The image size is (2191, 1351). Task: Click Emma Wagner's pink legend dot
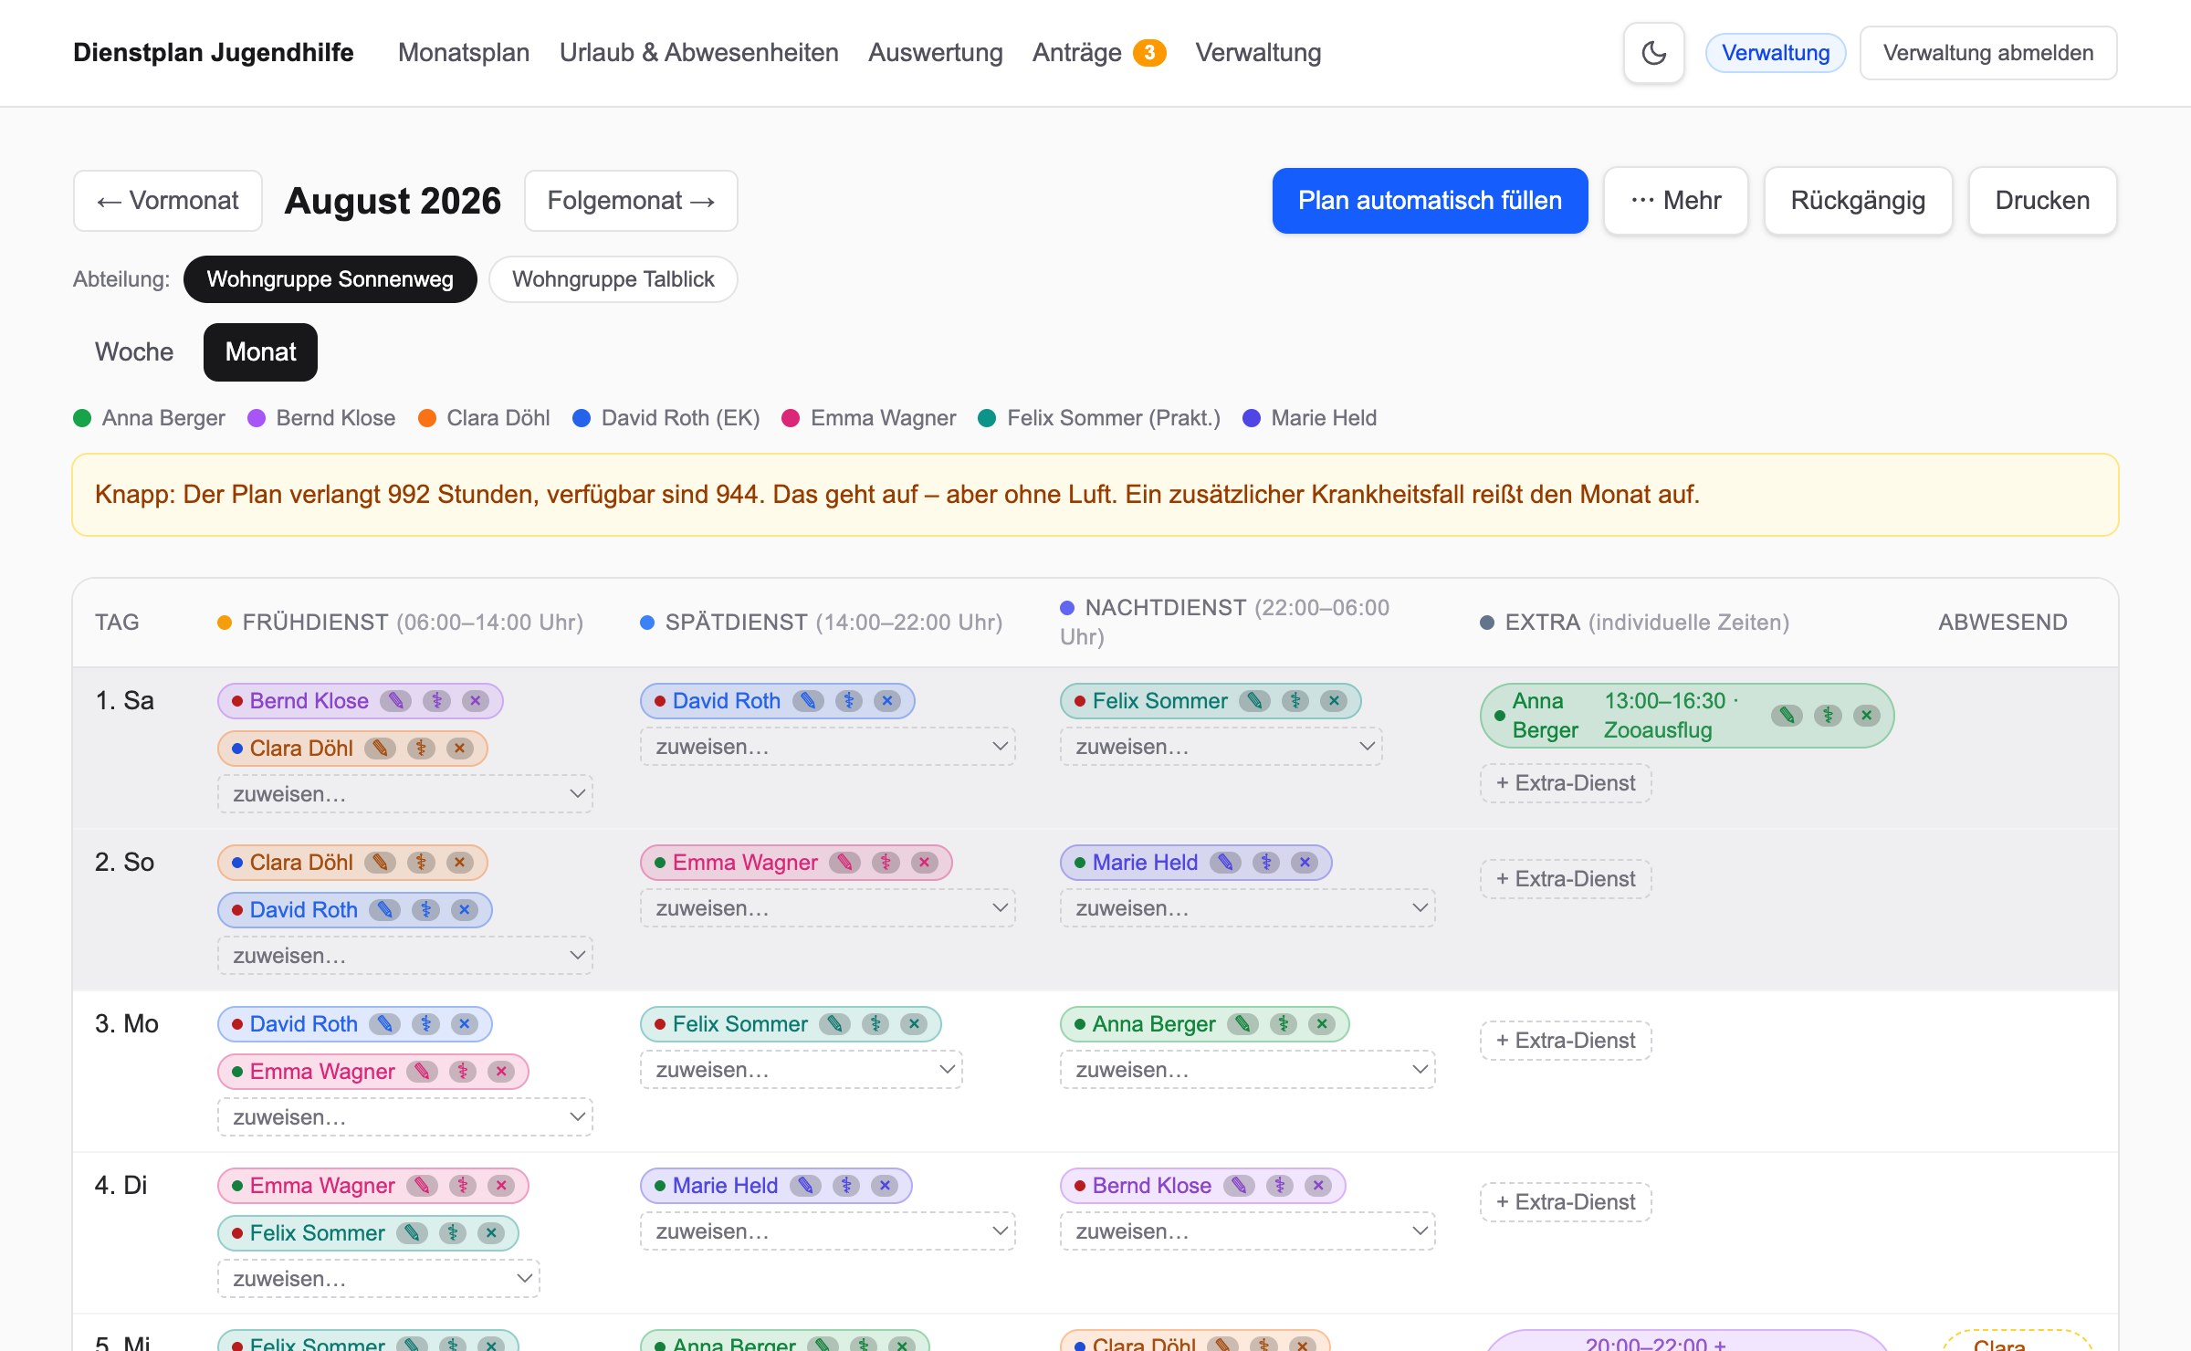[791, 418]
